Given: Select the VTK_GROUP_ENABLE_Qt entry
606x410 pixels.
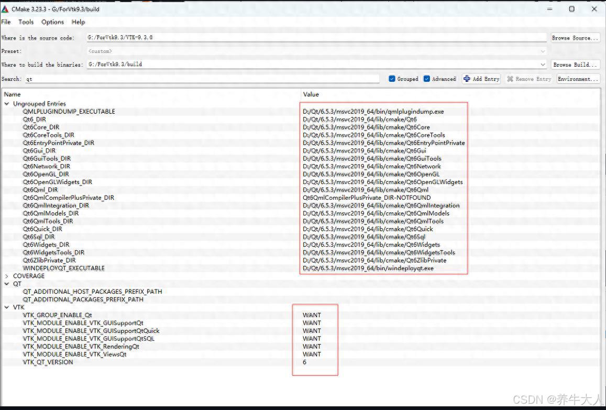Looking at the screenshot, I should (x=57, y=315).
